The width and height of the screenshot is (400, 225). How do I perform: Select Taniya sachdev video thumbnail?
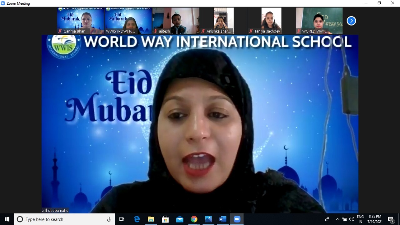tap(271, 21)
